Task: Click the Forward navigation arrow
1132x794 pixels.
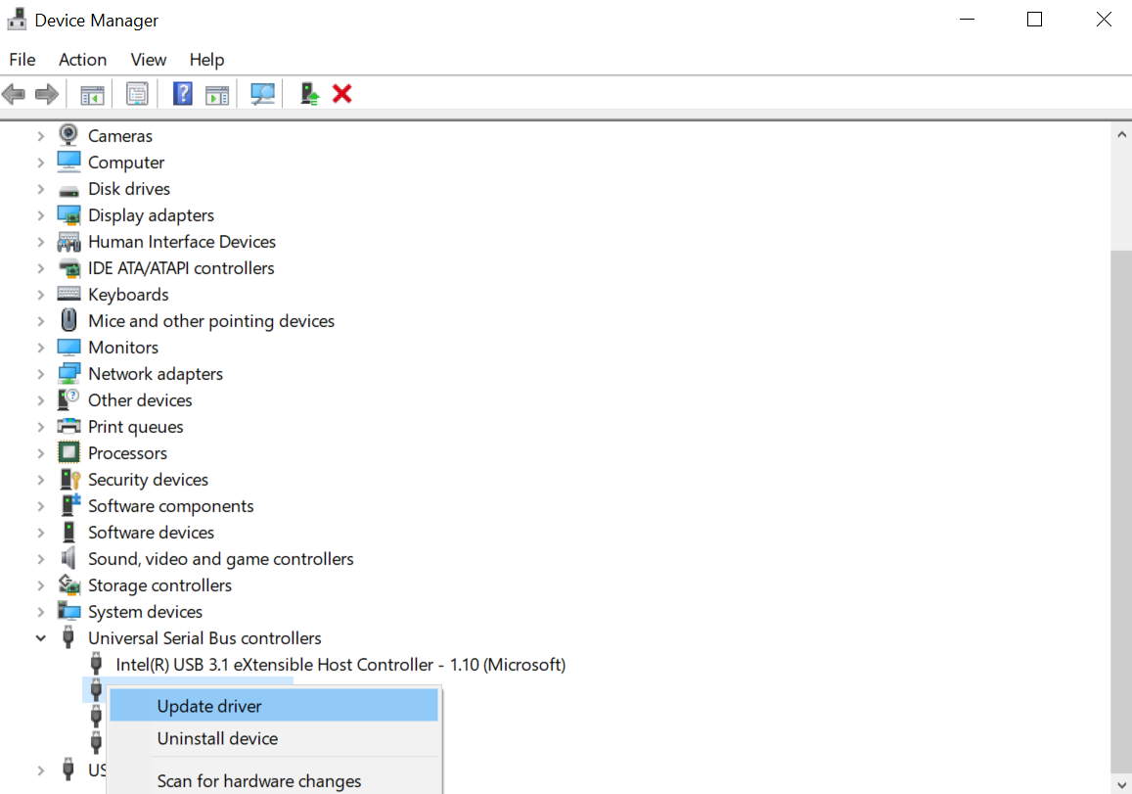Action: pos(45,93)
